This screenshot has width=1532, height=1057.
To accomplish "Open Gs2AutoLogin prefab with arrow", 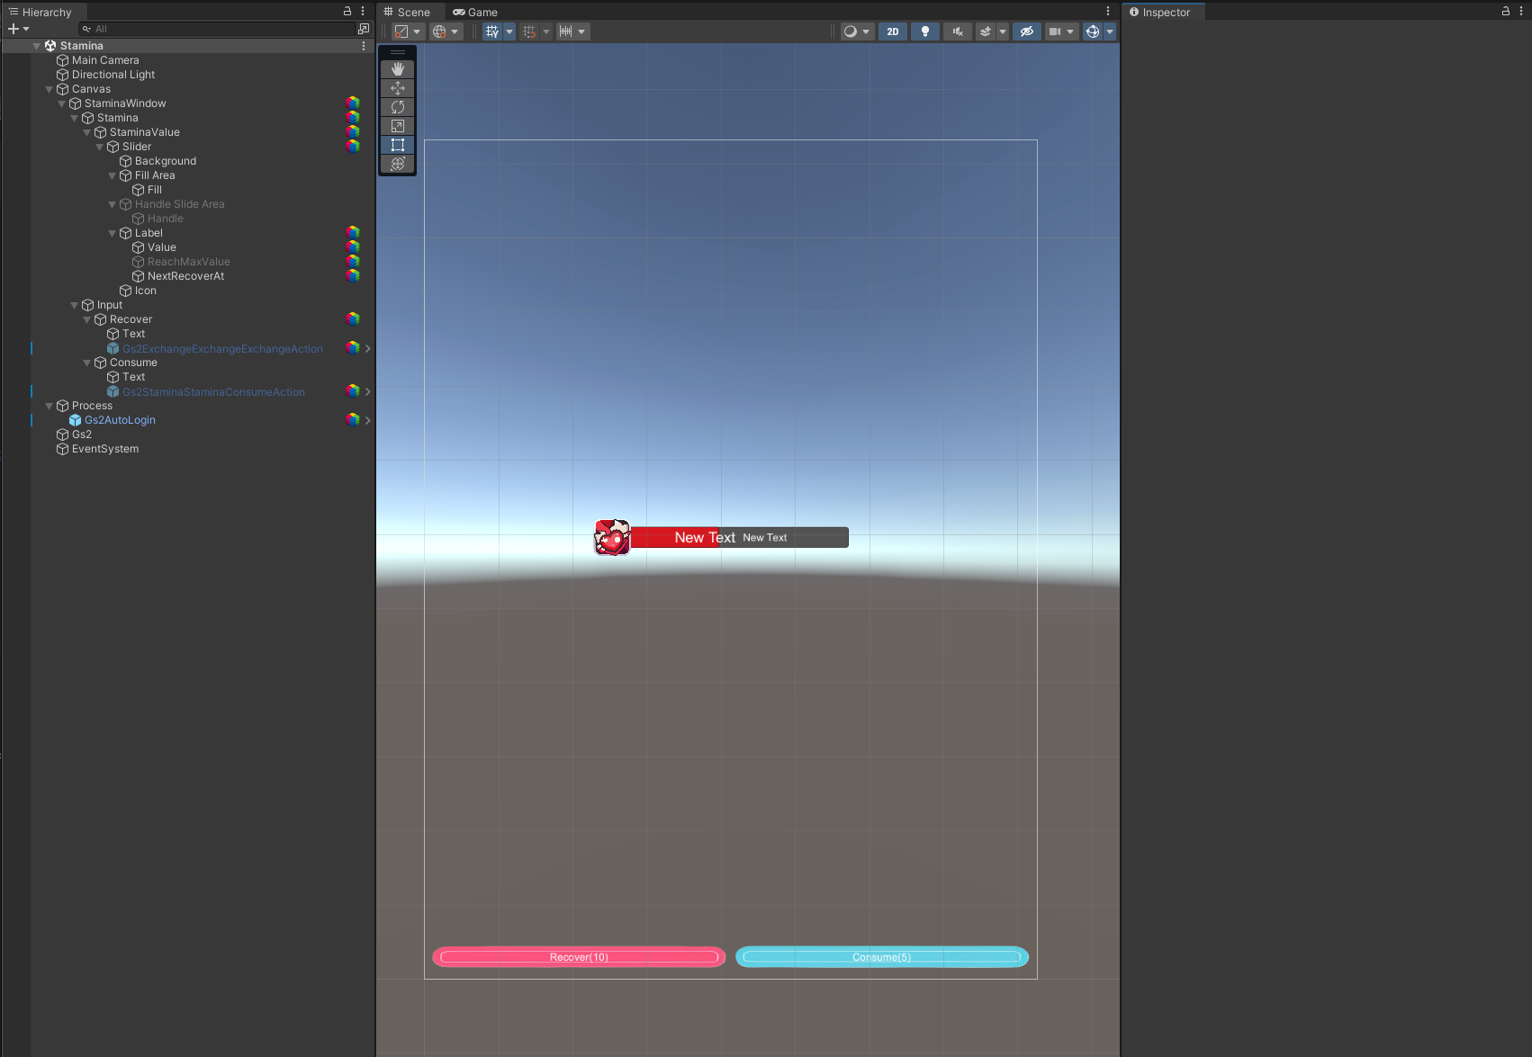I will (367, 420).
